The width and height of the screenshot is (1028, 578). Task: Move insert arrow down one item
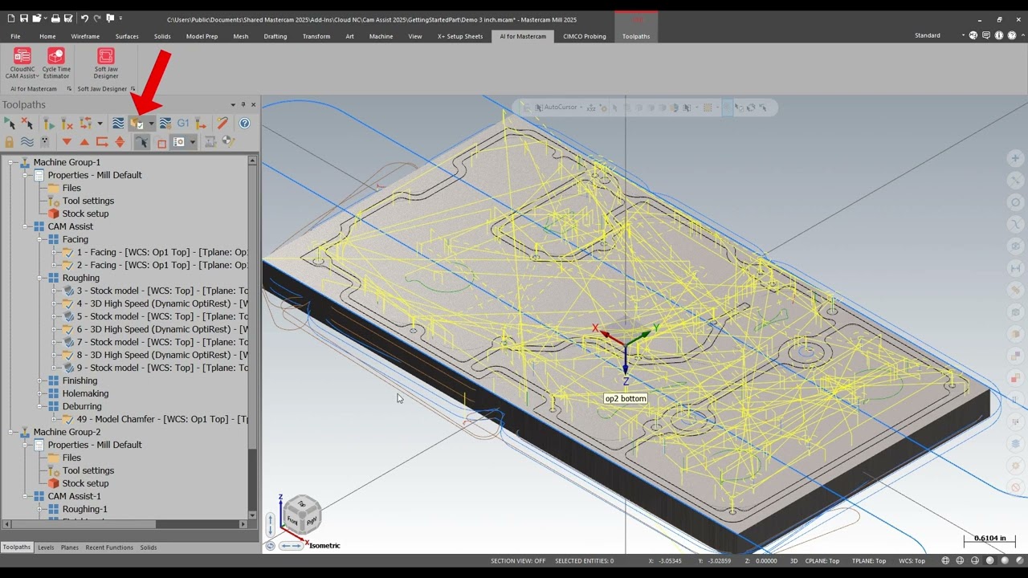(x=67, y=142)
